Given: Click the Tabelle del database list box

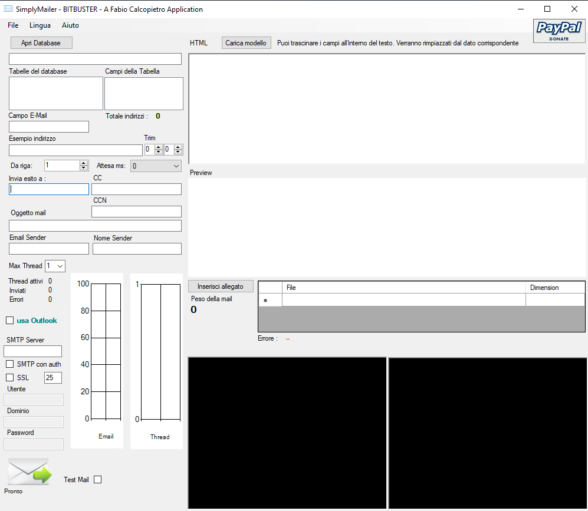Looking at the screenshot, I should pos(56,93).
